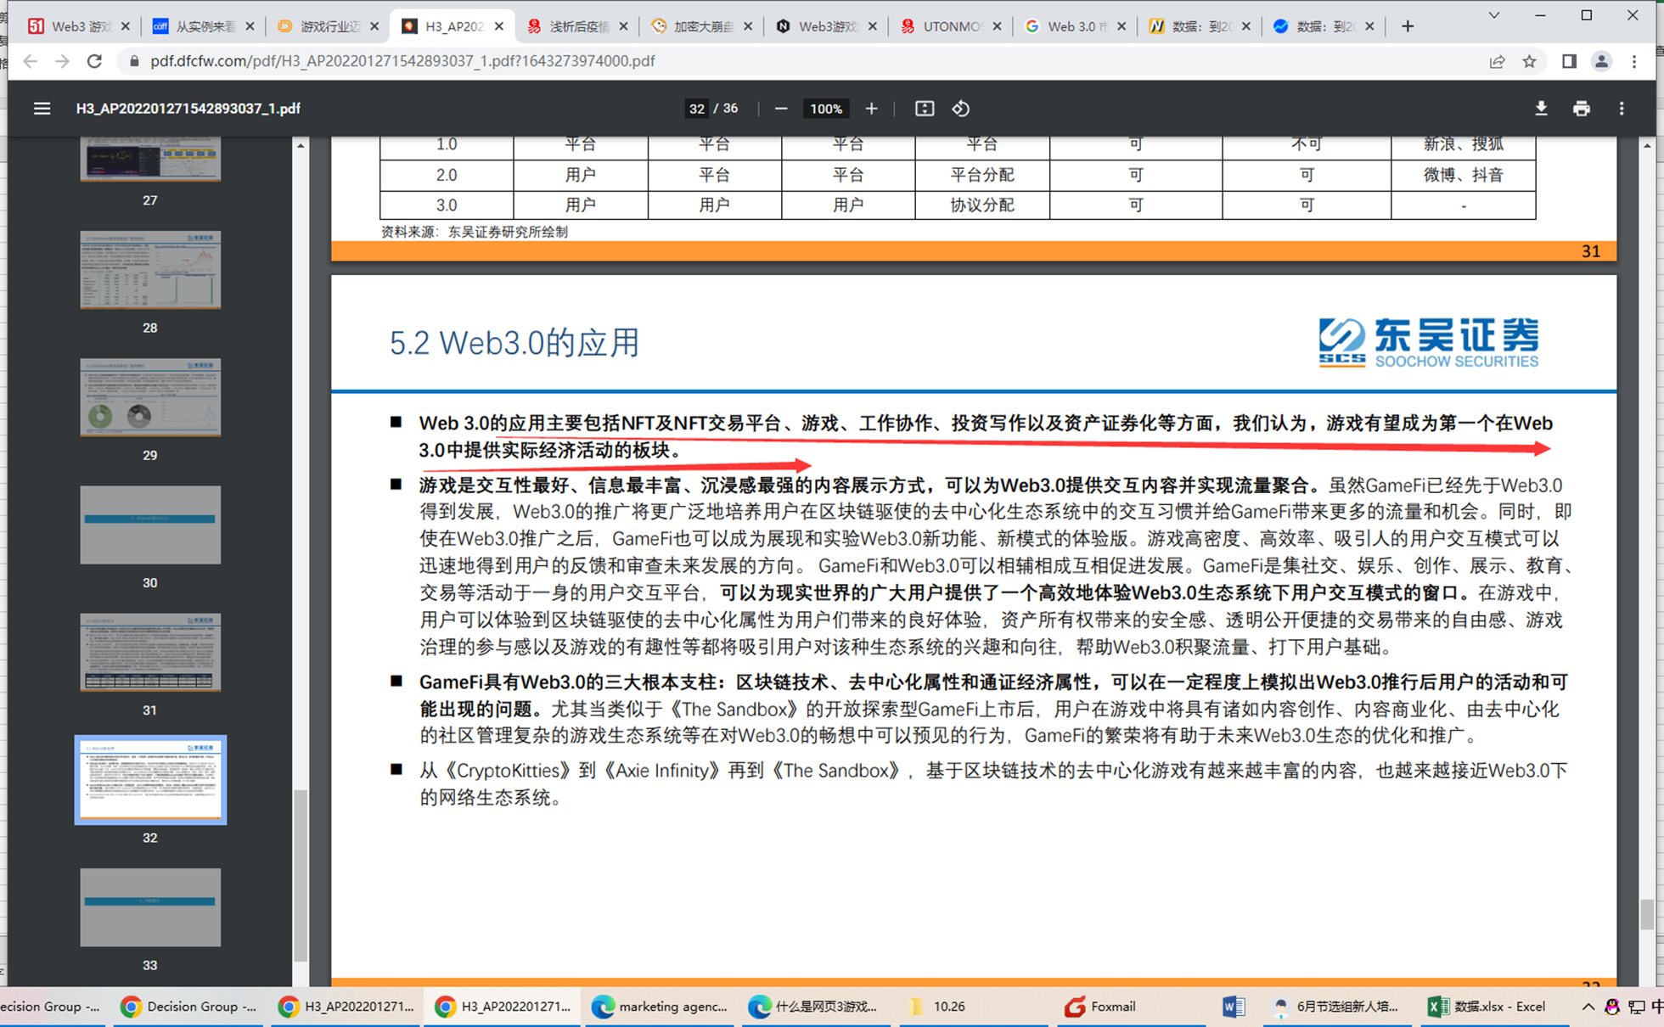Screen dimensions: 1664x1027
Task: Go back to the previous page in browser
Action: (x=30, y=61)
